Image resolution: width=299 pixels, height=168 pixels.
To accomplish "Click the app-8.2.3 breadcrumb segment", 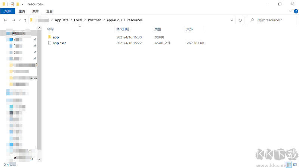I will click(x=114, y=20).
